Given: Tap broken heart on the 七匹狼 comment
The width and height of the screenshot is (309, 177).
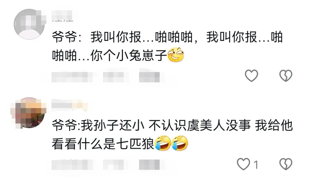Looking at the screenshot, I should [286, 164].
